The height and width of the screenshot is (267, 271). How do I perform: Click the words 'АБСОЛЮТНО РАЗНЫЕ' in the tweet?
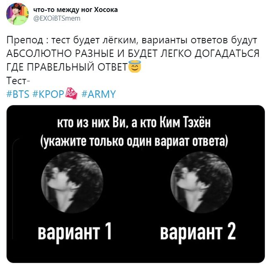click(61, 53)
